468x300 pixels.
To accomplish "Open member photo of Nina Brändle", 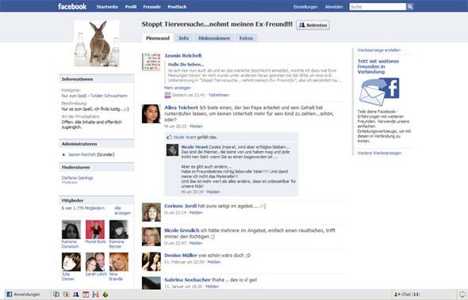I will 119,262.
